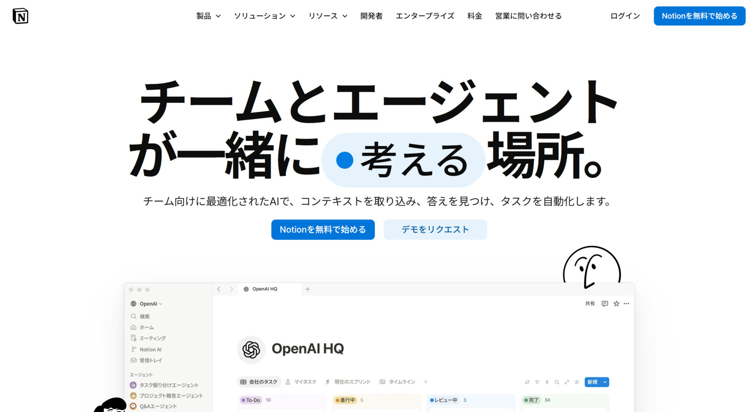755x412 pixels.
Task: Expand the 新規 button dropdown arrow
Action: click(605, 382)
